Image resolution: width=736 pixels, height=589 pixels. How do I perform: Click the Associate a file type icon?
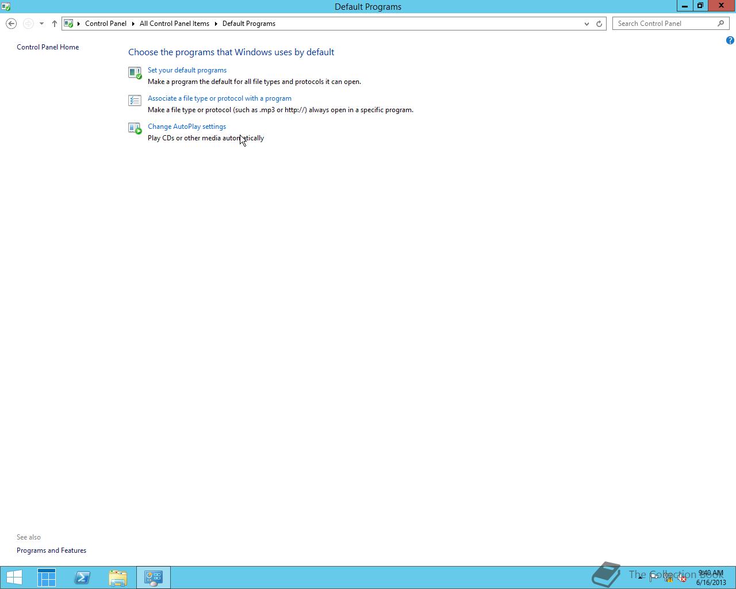pyautogui.click(x=135, y=101)
